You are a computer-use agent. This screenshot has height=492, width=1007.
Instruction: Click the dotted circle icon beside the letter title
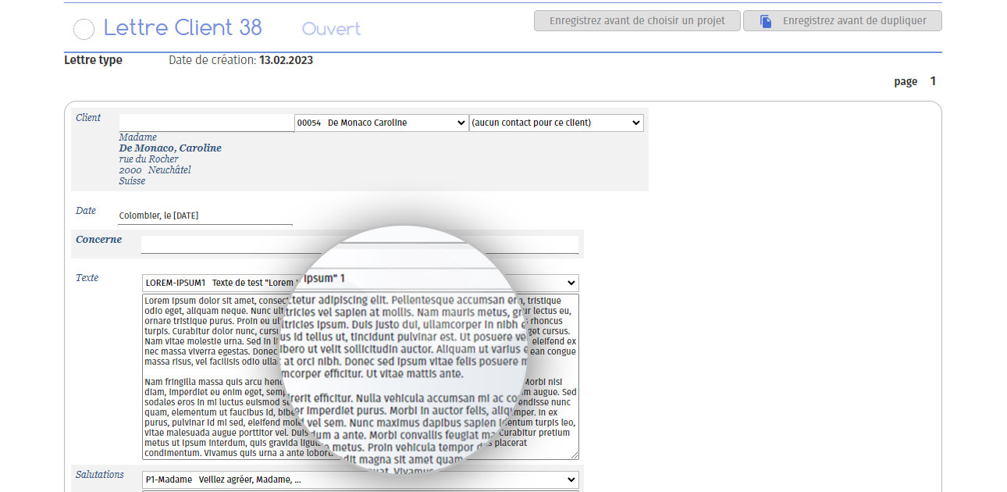pos(83,30)
